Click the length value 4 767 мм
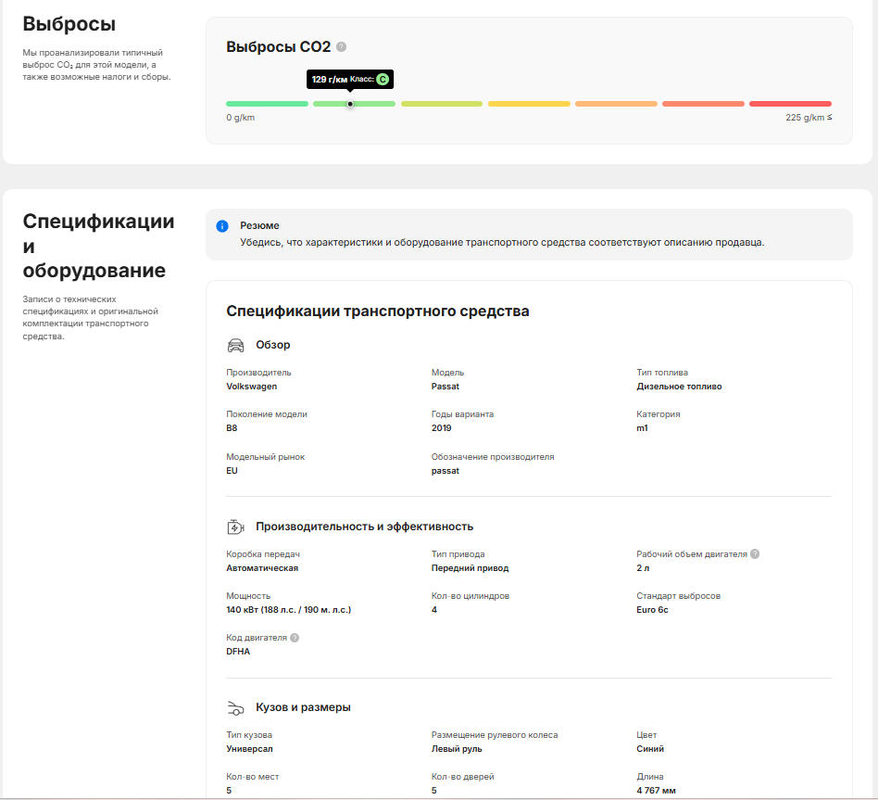Viewport: 878px width, 800px height. [x=657, y=791]
